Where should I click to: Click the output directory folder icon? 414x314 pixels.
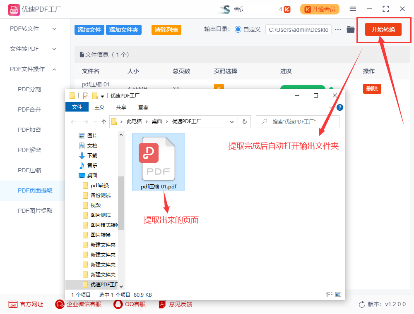(x=350, y=29)
